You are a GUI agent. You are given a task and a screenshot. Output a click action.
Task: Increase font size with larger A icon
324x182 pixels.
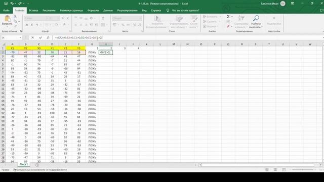tap(63, 18)
